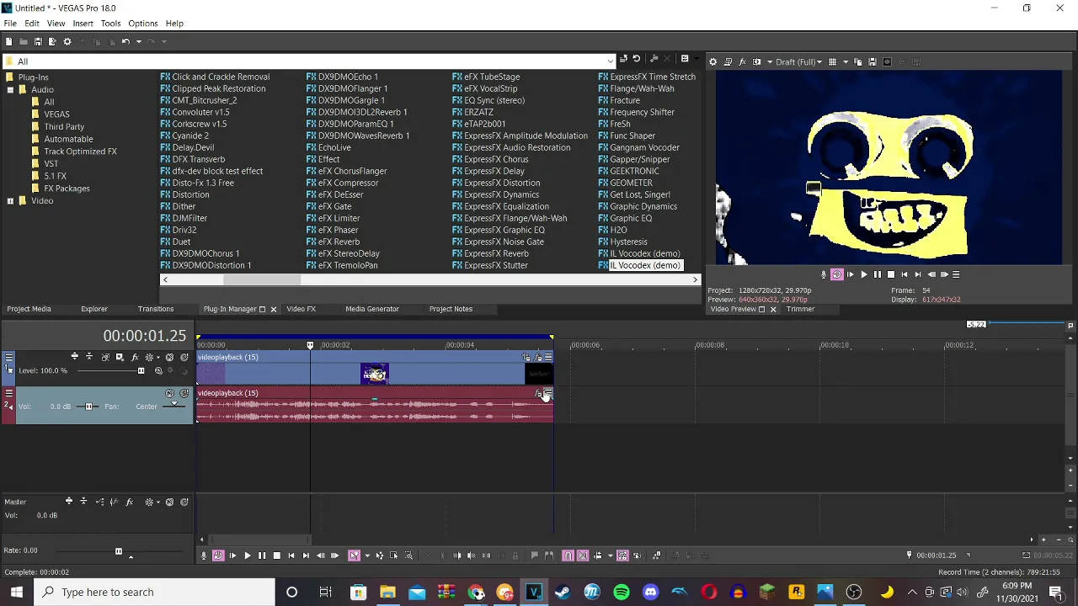Save preview snapshot to file icon
This screenshot has width=1078, height=606.
pyautogui.click(x=873, y=61)
